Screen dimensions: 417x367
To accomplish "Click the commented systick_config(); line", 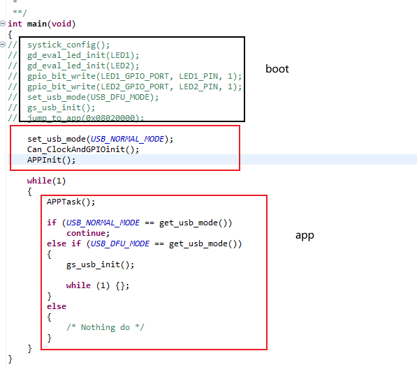I will (68, 45).
